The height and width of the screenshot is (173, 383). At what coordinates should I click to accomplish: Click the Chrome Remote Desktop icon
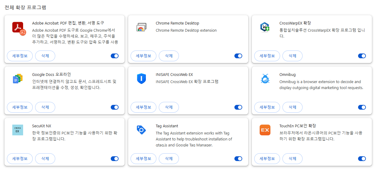[141, 27]
